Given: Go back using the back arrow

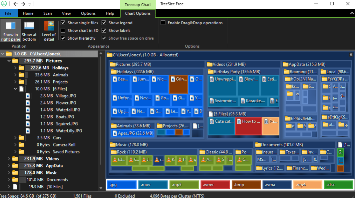Looking at the screenshot, I should point(15,4).
